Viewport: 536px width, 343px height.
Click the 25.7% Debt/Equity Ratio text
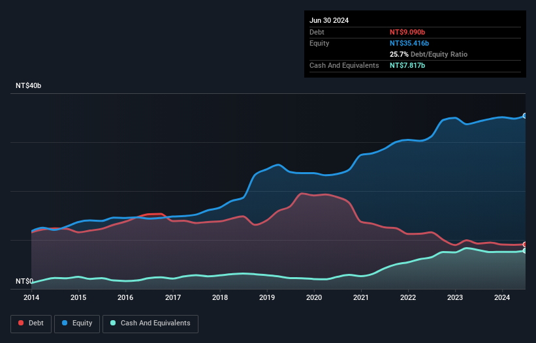[428, 54]
